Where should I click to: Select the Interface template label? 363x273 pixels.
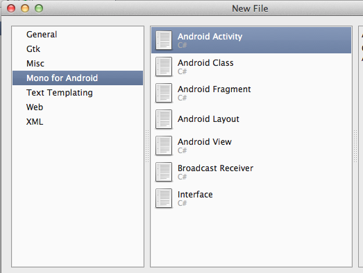click(195, 195)
